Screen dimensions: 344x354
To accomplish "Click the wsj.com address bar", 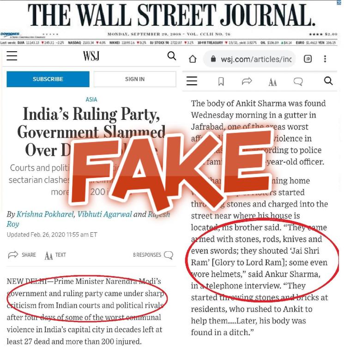I will point(249,59).
